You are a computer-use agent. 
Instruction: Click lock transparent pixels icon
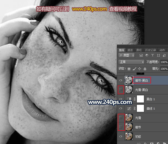pos(129,69)
